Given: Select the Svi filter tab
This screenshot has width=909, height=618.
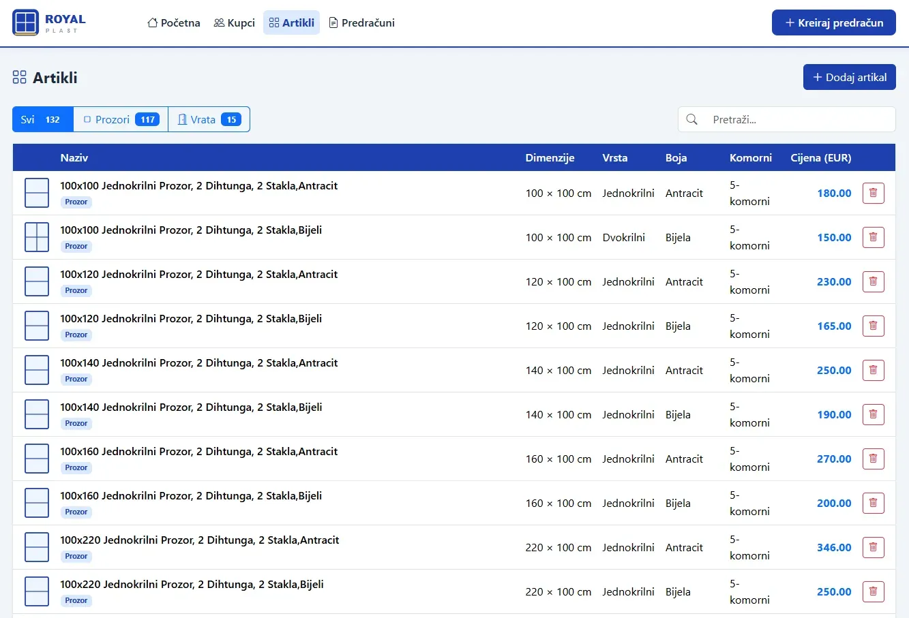Looking at the screenshot, I should 43,119.
